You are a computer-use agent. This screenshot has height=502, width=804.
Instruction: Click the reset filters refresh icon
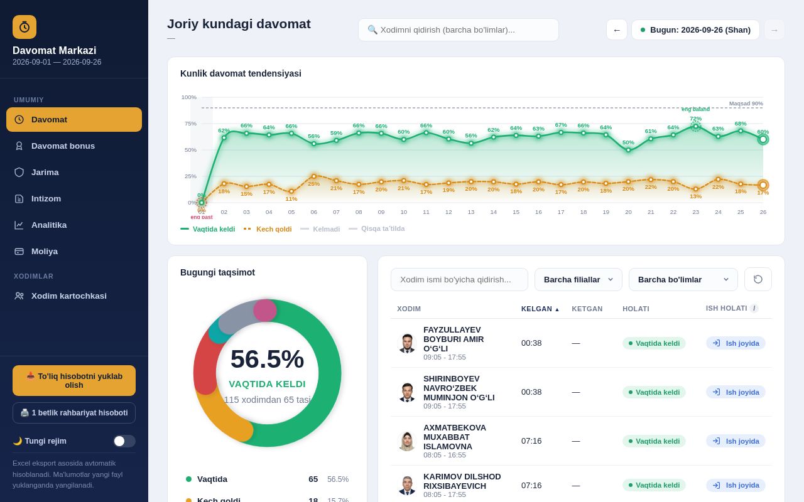[758, 279]
